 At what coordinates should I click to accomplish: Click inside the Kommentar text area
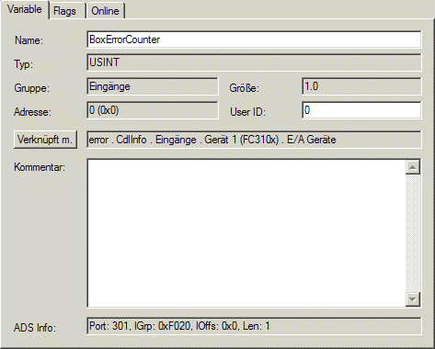pyautogui.click(x=246, y=233)
